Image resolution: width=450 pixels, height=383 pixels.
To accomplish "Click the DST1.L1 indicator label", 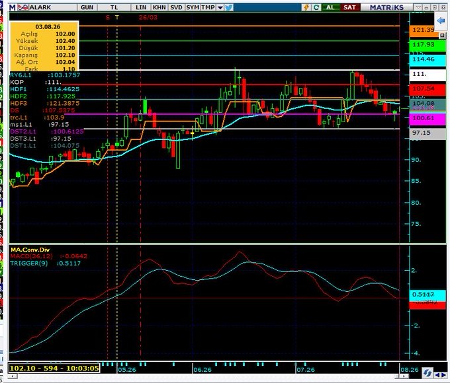I will pos(23,145).
